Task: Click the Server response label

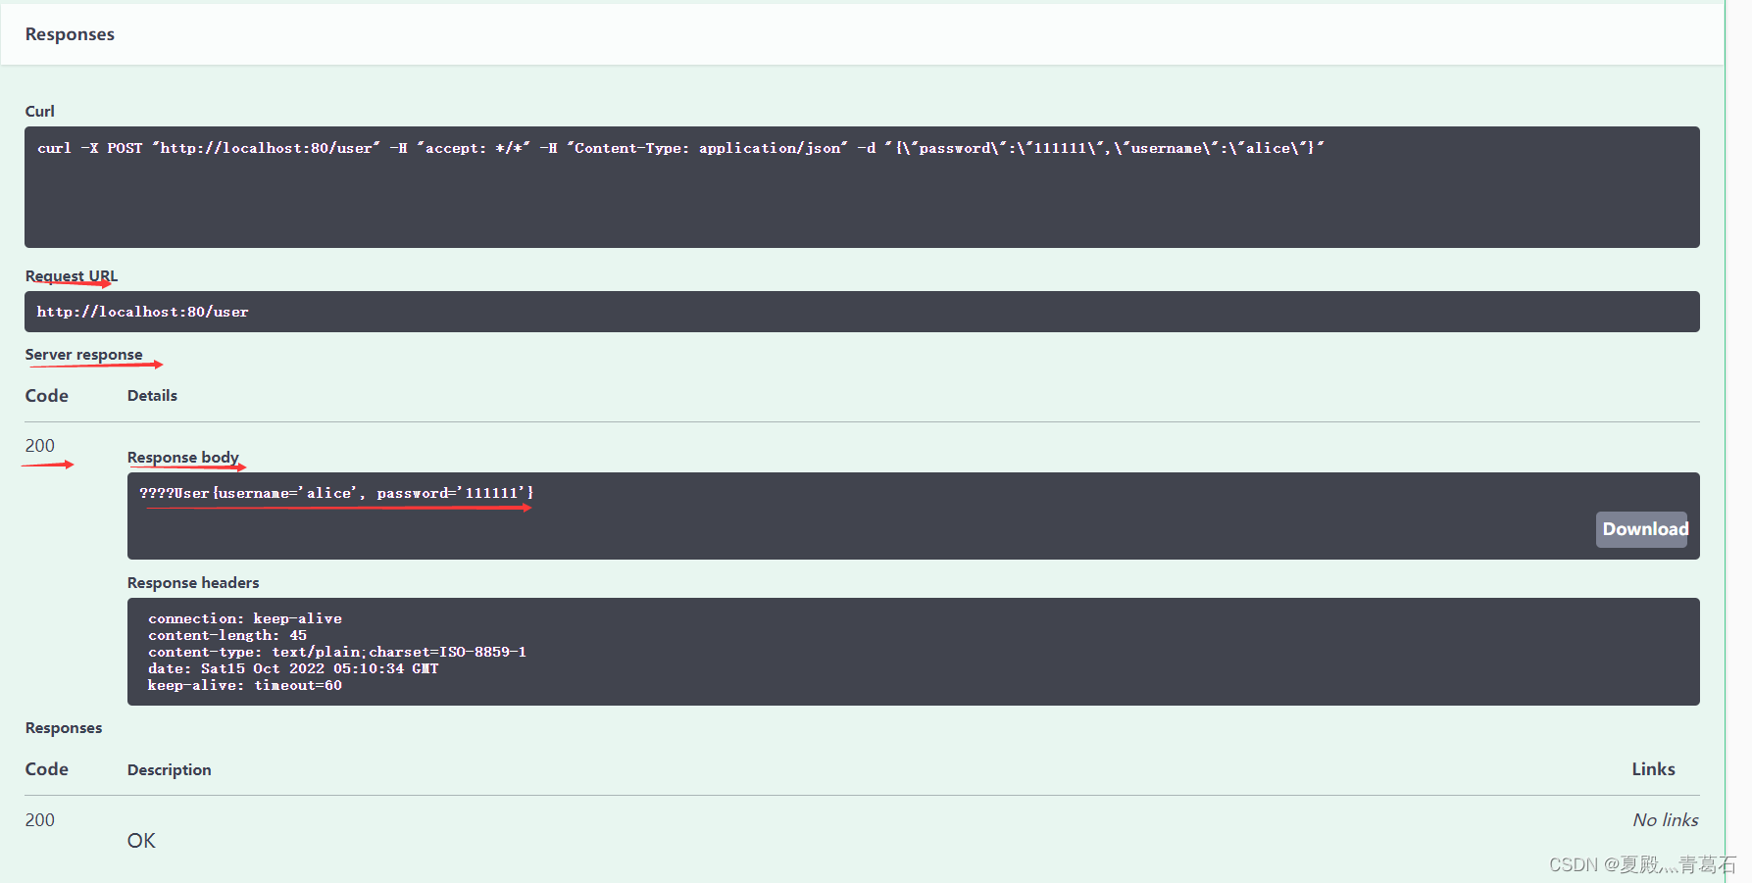Action: (x=84, y=355)
